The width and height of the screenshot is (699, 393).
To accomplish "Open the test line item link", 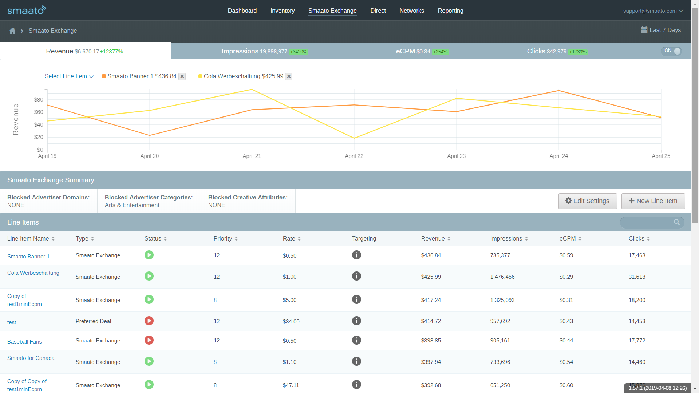I will (x=12, y=322).
